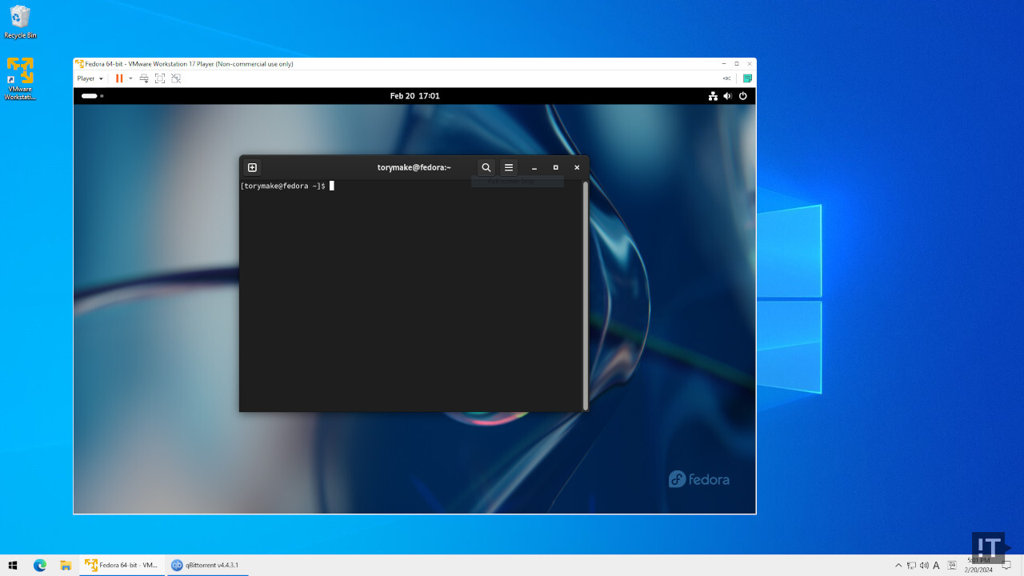Open the Fedora power menu icon
The height and width of the screenshot is (576, 1024).
(x=742, y=96)
